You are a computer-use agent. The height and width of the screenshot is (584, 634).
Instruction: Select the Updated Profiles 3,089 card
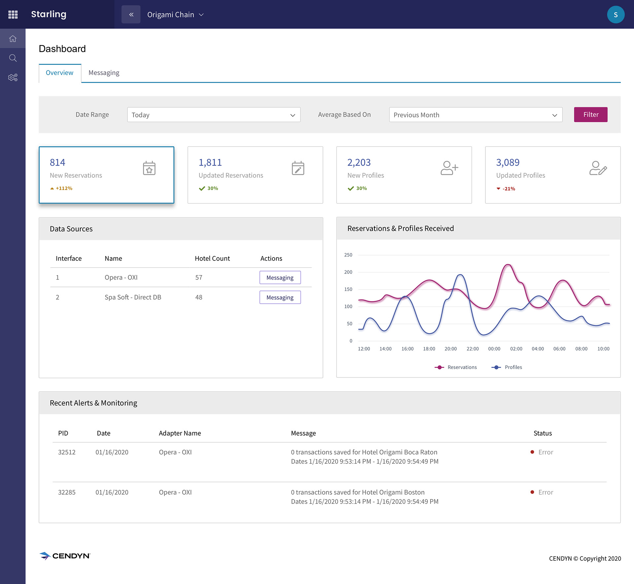click(x=552, y=175)
